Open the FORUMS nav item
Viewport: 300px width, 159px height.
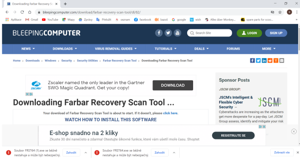(x=233, y=49)
